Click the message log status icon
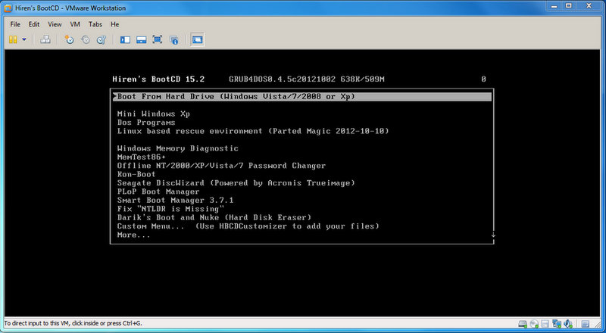The image size is (606, 333). click(x=585, y=324)
